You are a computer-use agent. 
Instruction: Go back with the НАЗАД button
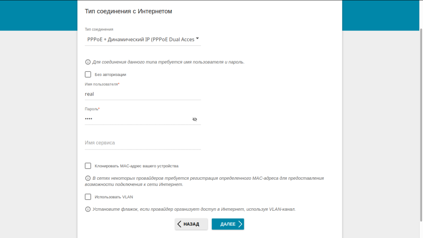[x=191, y=224]
